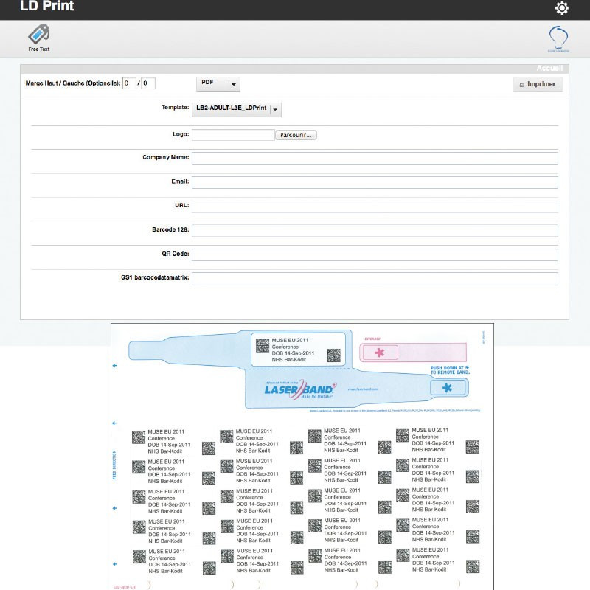Expand the PDF output format dropdown
Screen dimensions: 590x590
tap(234, 85)
